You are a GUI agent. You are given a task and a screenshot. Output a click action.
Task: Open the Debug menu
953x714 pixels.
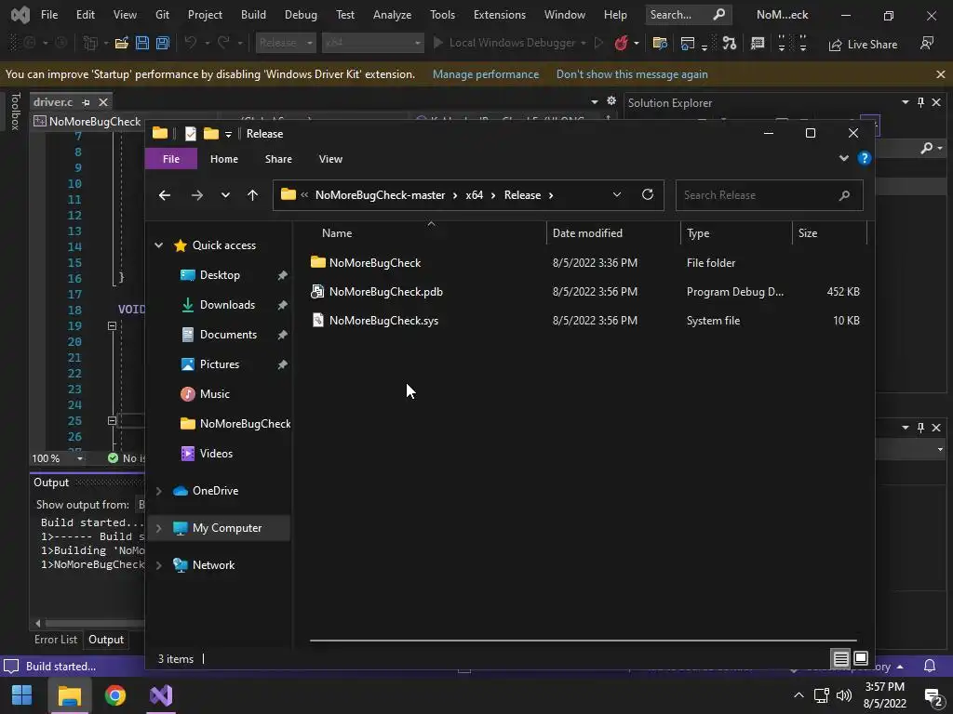(x=301, y=15)
